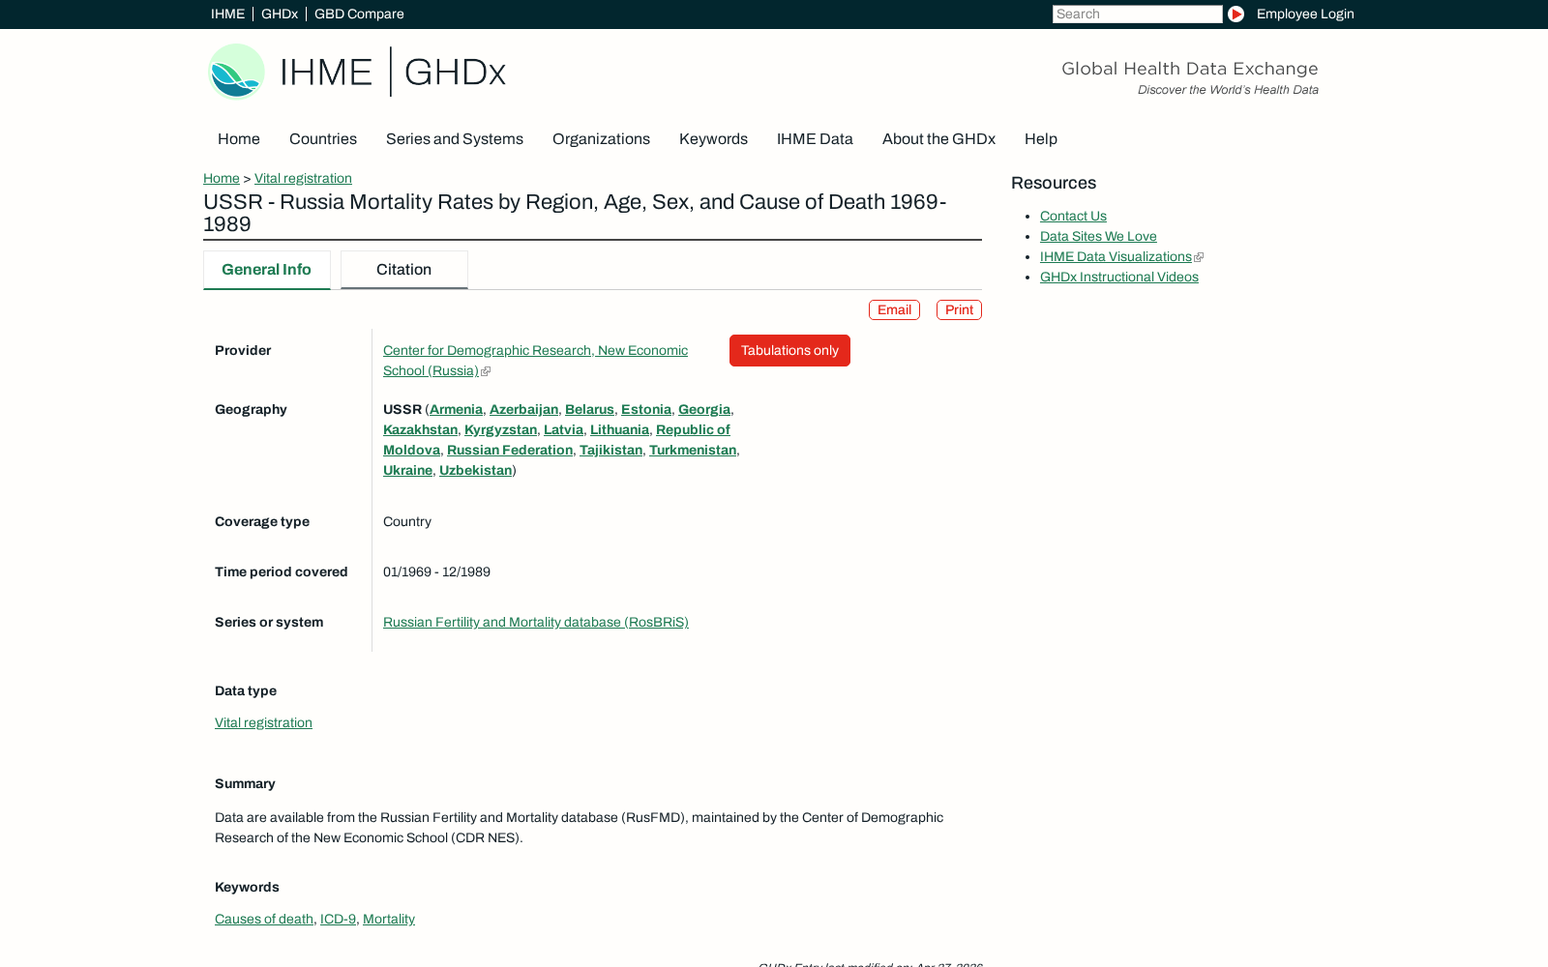The image size is (1548, 967).
Task: Open Help menu item
Action: (x=1041, y=139)
